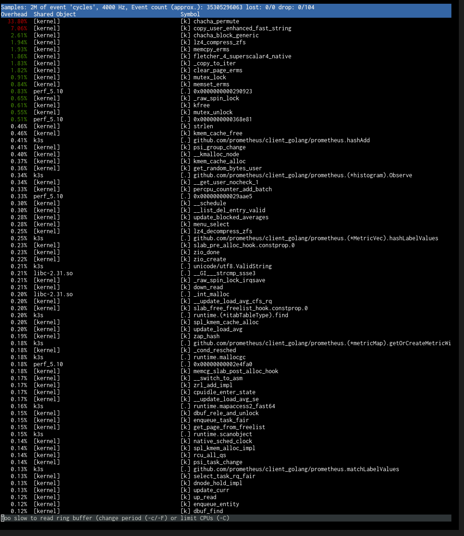
Task: Select the kmem_cache_free row
Action: tap(226, 133)
